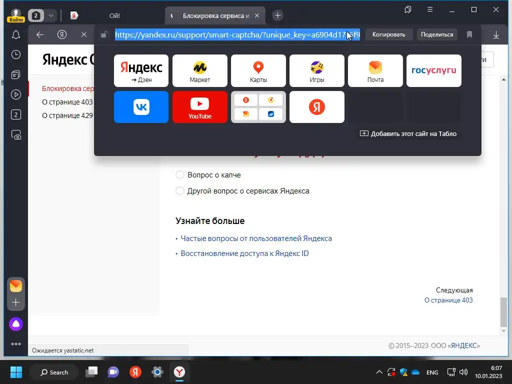Click the page scrollbar down arrow

503,331
